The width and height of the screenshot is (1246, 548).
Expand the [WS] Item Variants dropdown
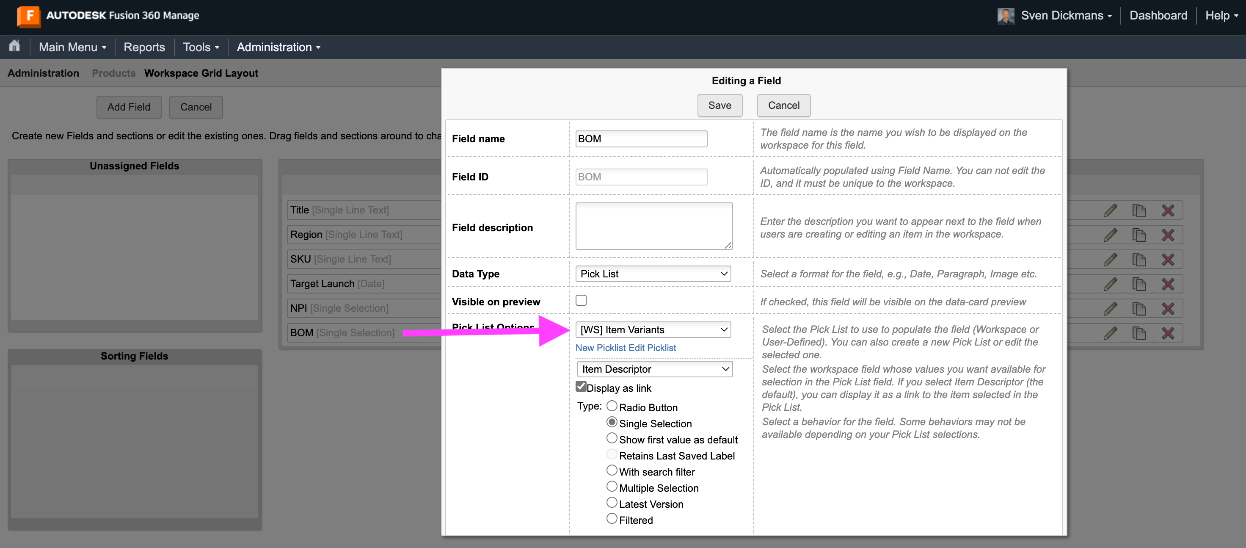coord(653,330)
